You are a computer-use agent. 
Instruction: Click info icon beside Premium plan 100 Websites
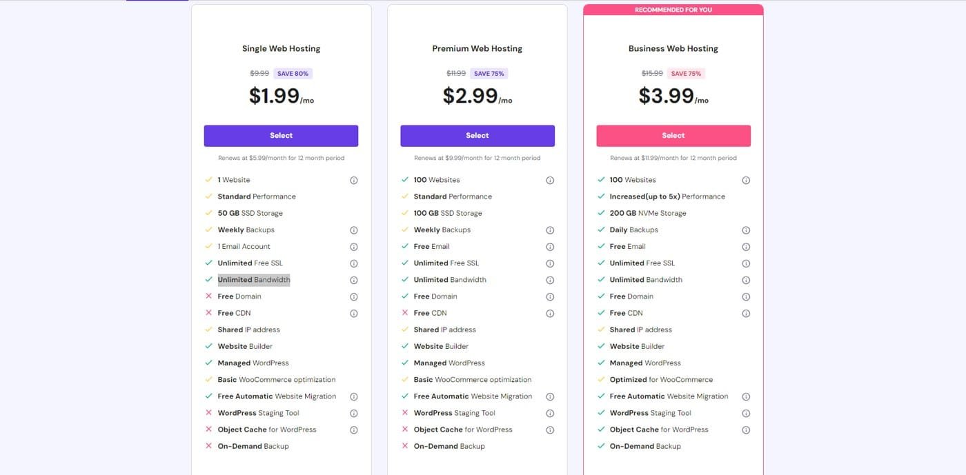550,181
